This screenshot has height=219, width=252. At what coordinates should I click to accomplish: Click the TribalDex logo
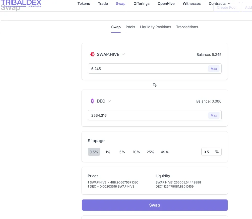tap(21, 4)
